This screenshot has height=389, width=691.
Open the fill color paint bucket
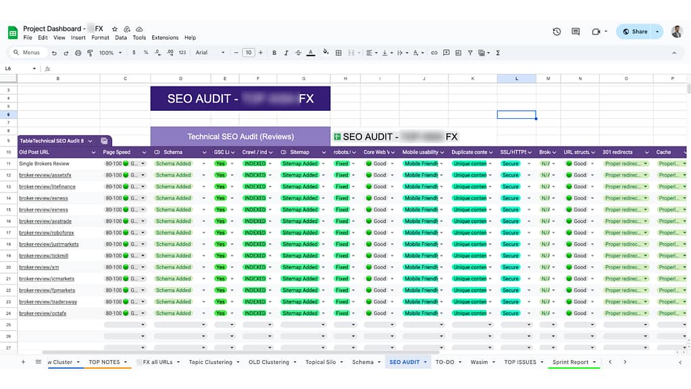pyautogui.click(x=325, y=53)
